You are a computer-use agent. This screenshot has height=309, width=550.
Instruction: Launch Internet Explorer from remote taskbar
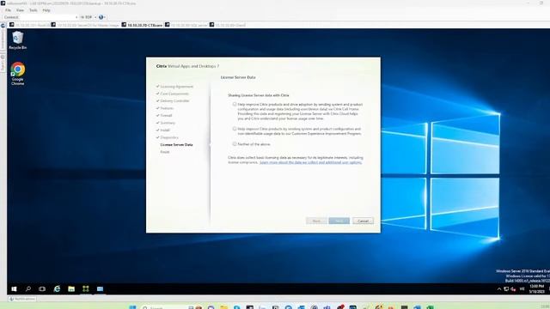(57, 289)
